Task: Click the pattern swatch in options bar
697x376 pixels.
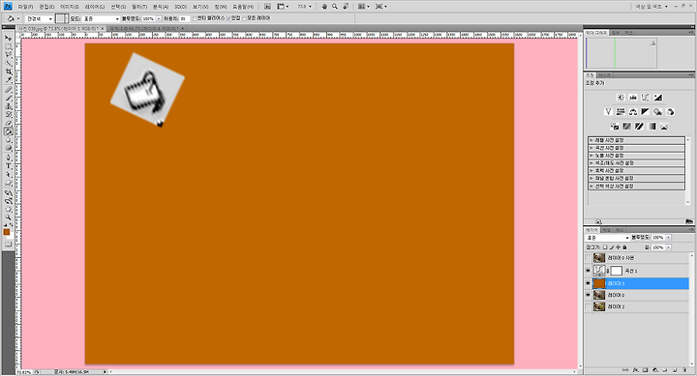Action: pyautogui.click(x=62, y=18)
